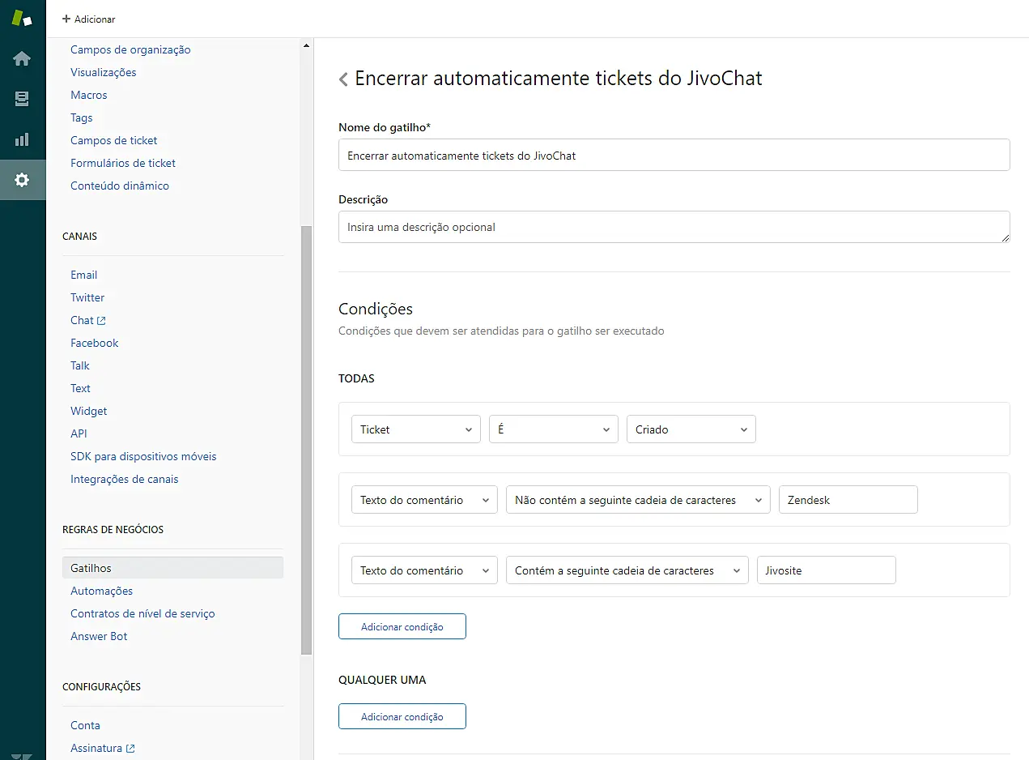Open the Home dashboard icon
1029x760 pixels.
[22, 58]
